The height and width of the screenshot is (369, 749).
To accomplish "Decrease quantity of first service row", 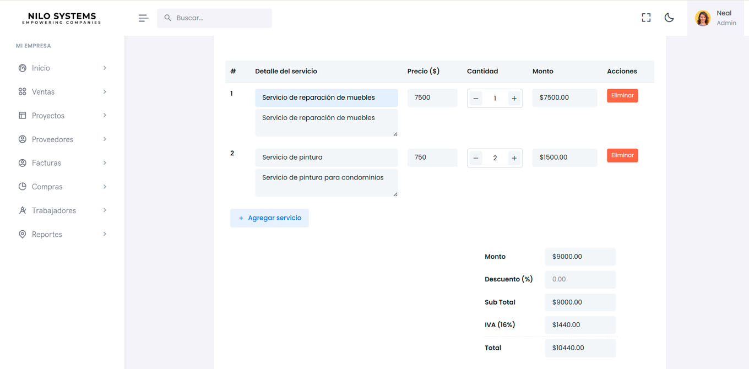I will pos(476,99).
